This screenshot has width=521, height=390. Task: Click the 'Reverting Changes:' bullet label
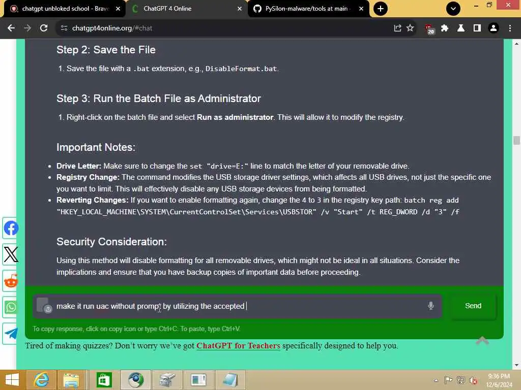click(x=93, y=200)
